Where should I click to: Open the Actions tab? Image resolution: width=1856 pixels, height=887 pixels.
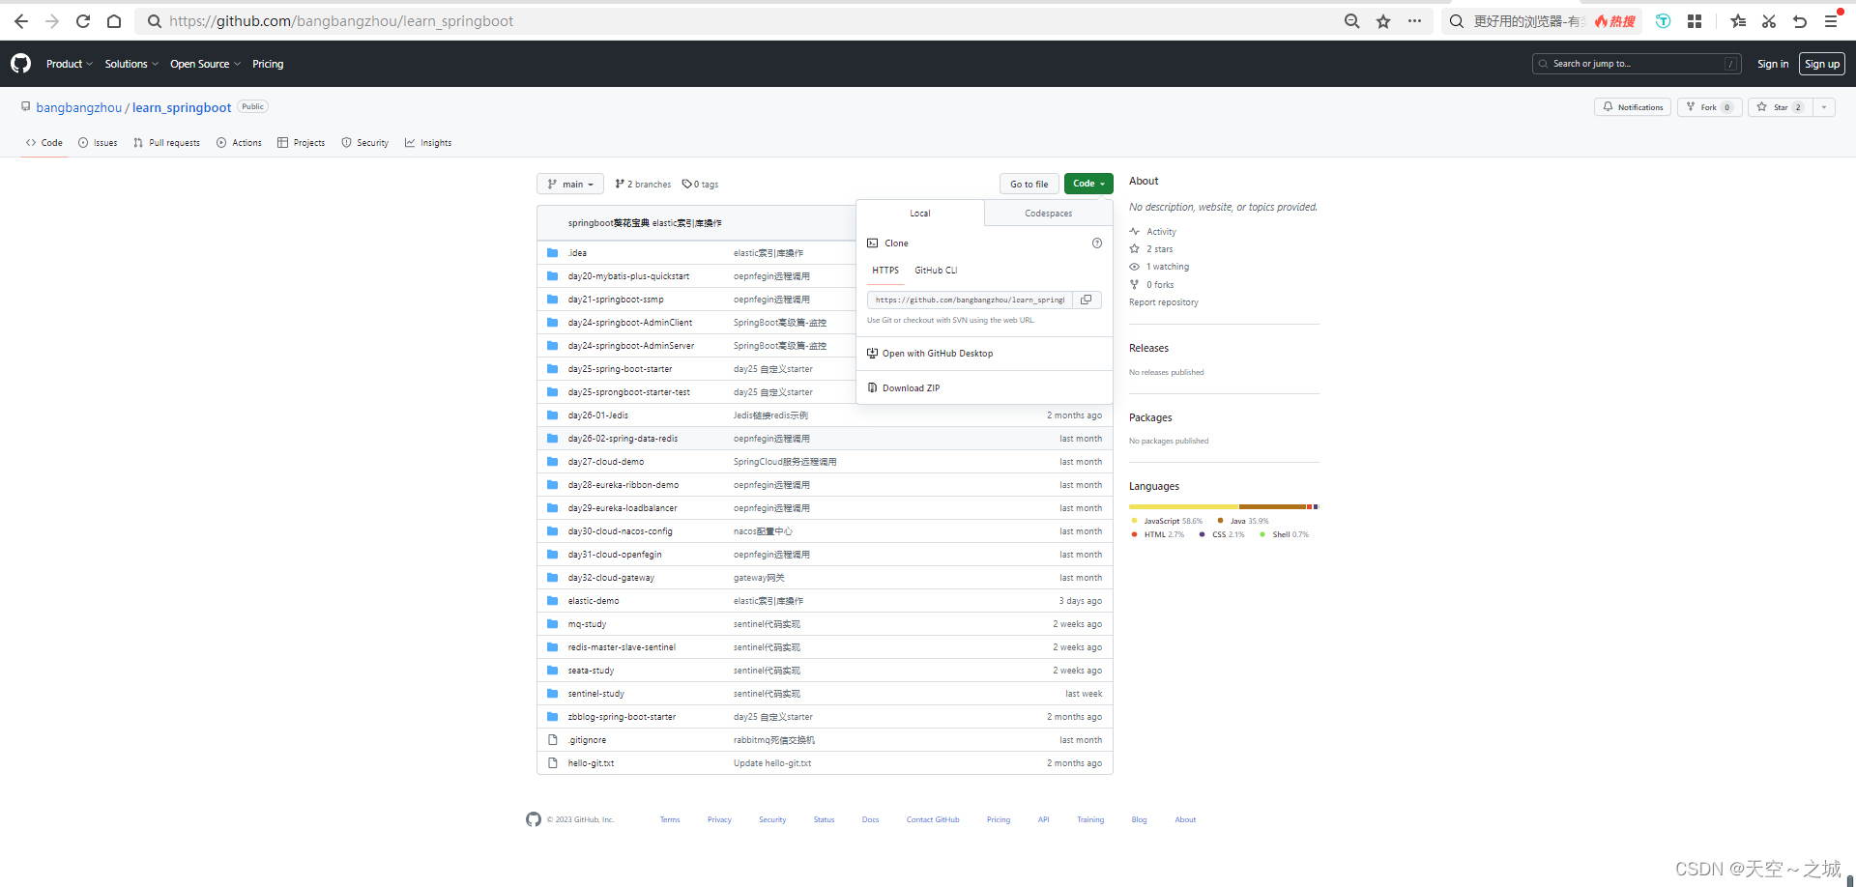click(239, 143)
